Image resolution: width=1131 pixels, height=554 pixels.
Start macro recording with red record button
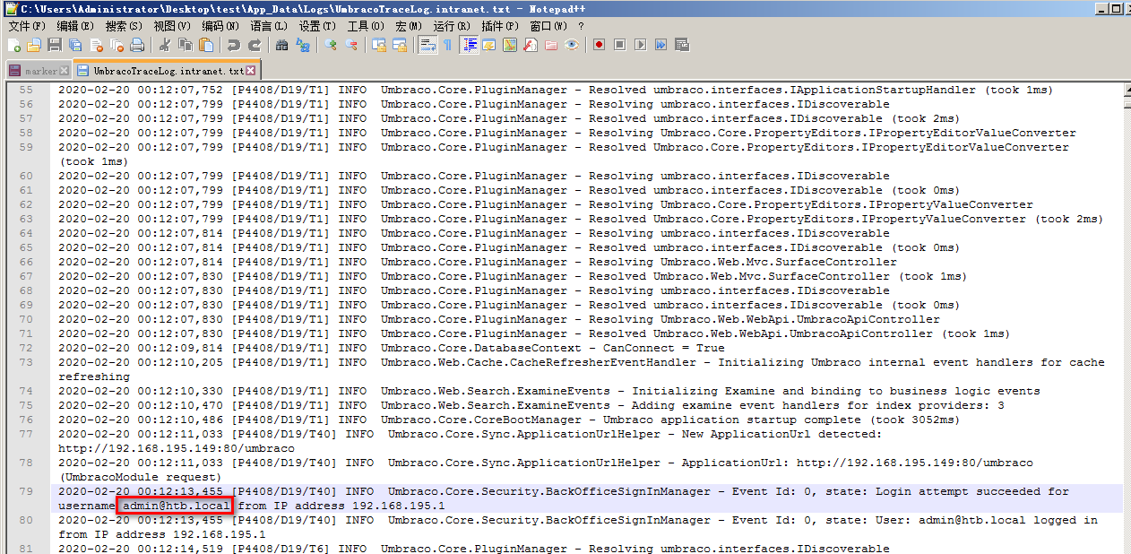tap(599, 45)
